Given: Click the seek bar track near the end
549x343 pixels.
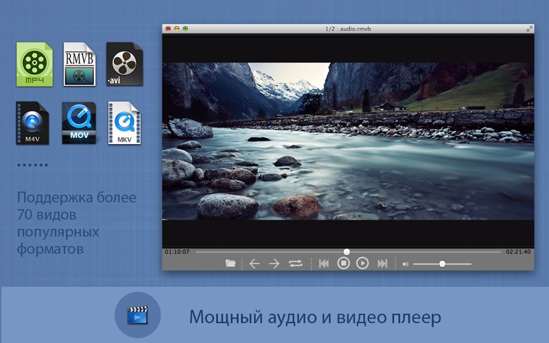Looking at the screenshot, I should point(490,252).
